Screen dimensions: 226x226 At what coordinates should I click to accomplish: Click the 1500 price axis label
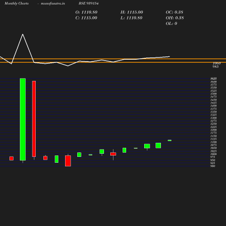213,94
